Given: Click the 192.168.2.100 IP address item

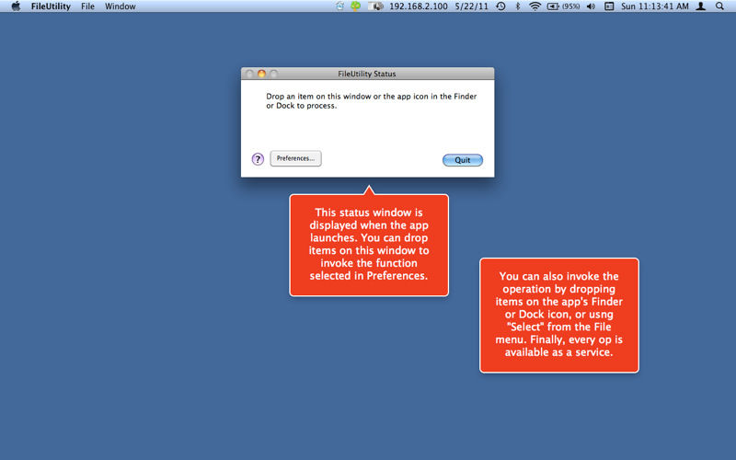Looking at the screenshot, I should pos(419,6).
